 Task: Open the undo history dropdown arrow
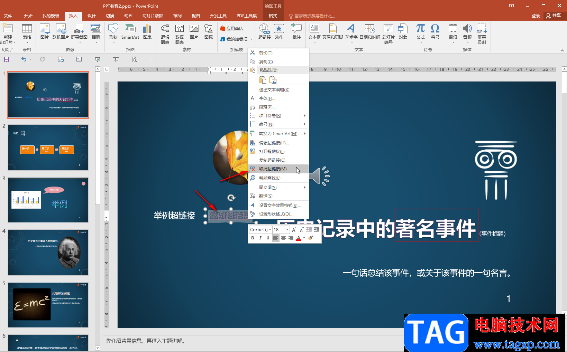[30, 59]
